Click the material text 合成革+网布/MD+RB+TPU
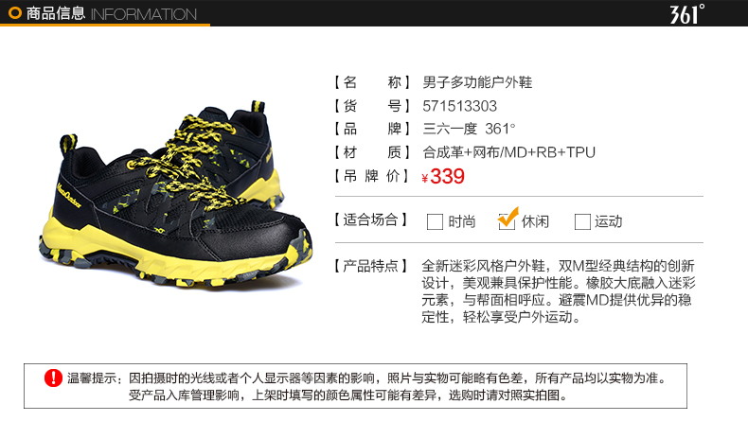Image resolution: width=748 pixels, height=439 pixels. pyautogui.click(x=509, y=152)
